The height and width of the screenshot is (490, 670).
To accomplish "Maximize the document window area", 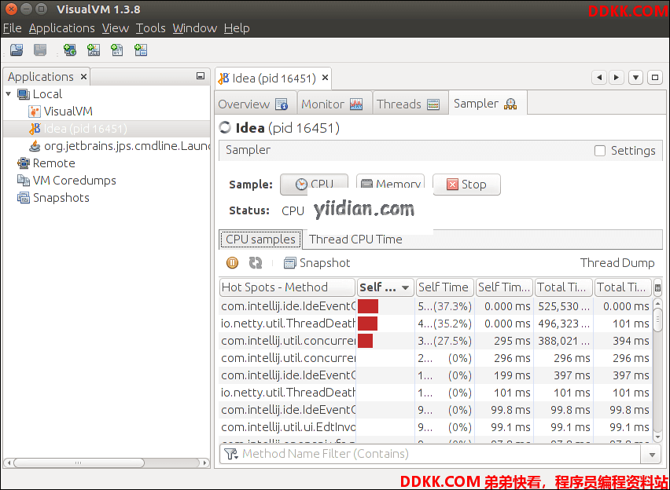I will 655,78.
